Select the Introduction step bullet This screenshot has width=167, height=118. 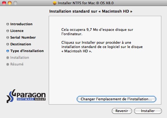[8, 24]
